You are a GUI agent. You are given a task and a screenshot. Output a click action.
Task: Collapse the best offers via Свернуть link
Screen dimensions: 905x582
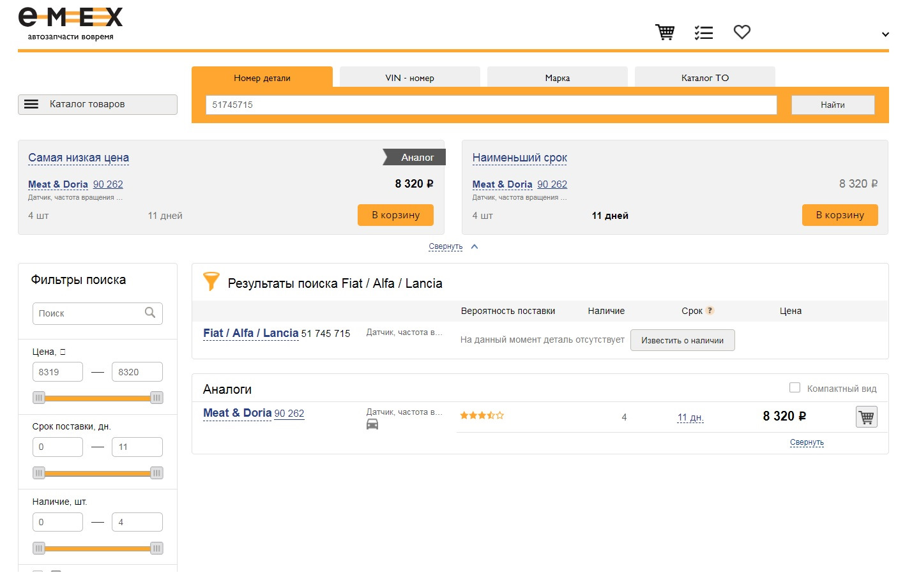pyautogui.click(x=446, y=246)
